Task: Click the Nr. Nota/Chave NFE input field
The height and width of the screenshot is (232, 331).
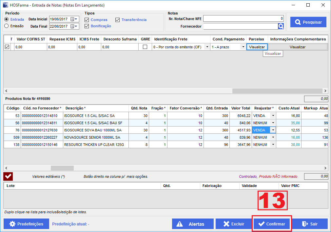Action: [x=243, y=18]
